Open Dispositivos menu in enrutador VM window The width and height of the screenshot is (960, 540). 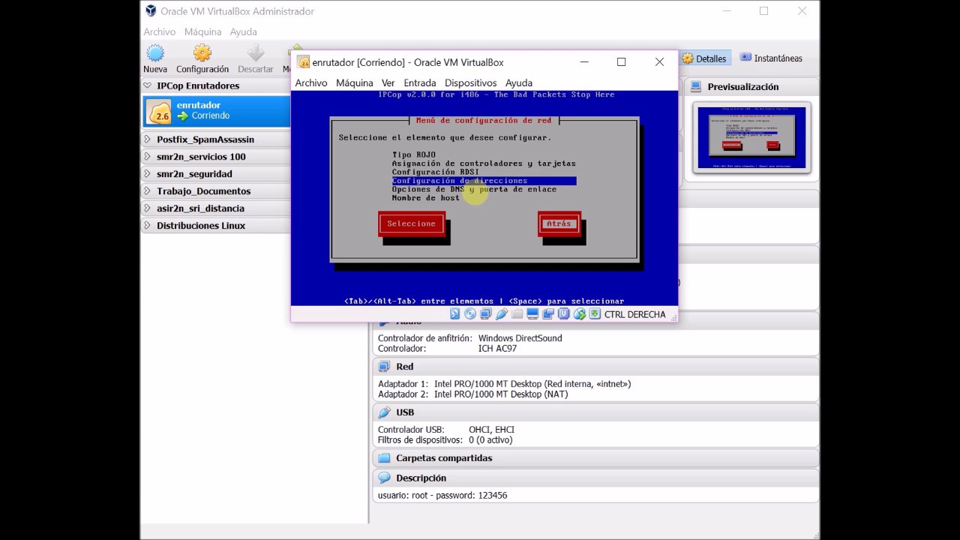(470, 83)
